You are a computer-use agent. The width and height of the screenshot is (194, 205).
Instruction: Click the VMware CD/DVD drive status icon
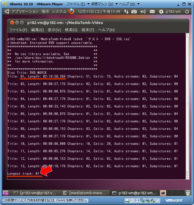pos(132,200)
